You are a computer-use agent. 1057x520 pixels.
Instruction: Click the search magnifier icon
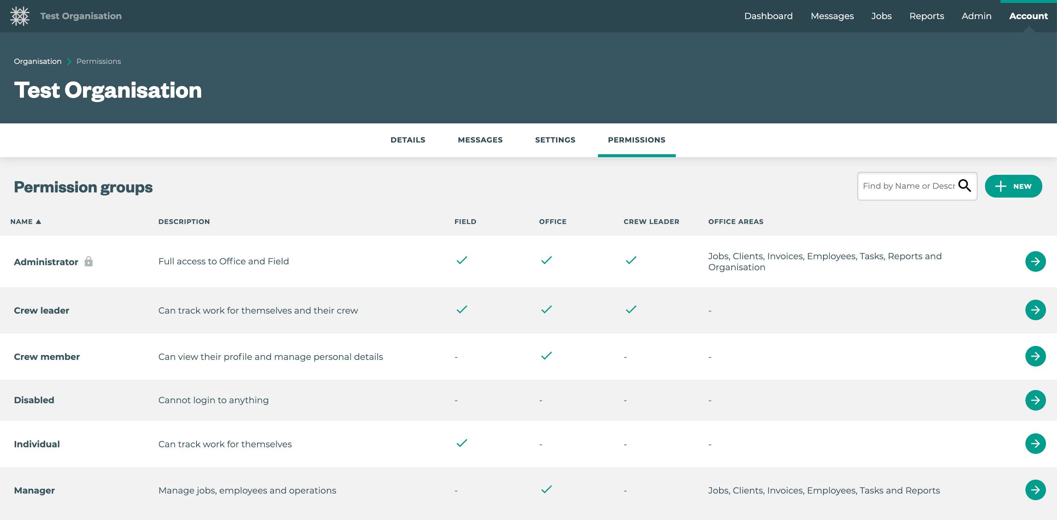pos(965,186)
